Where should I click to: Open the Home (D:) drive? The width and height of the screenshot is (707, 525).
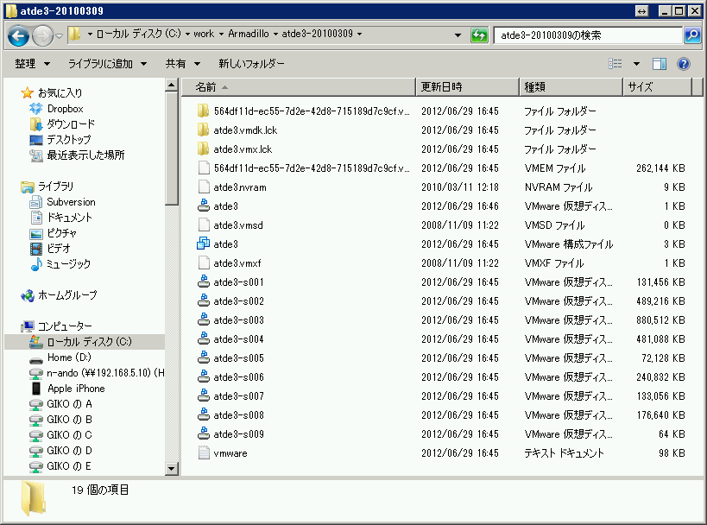point(60,357)
